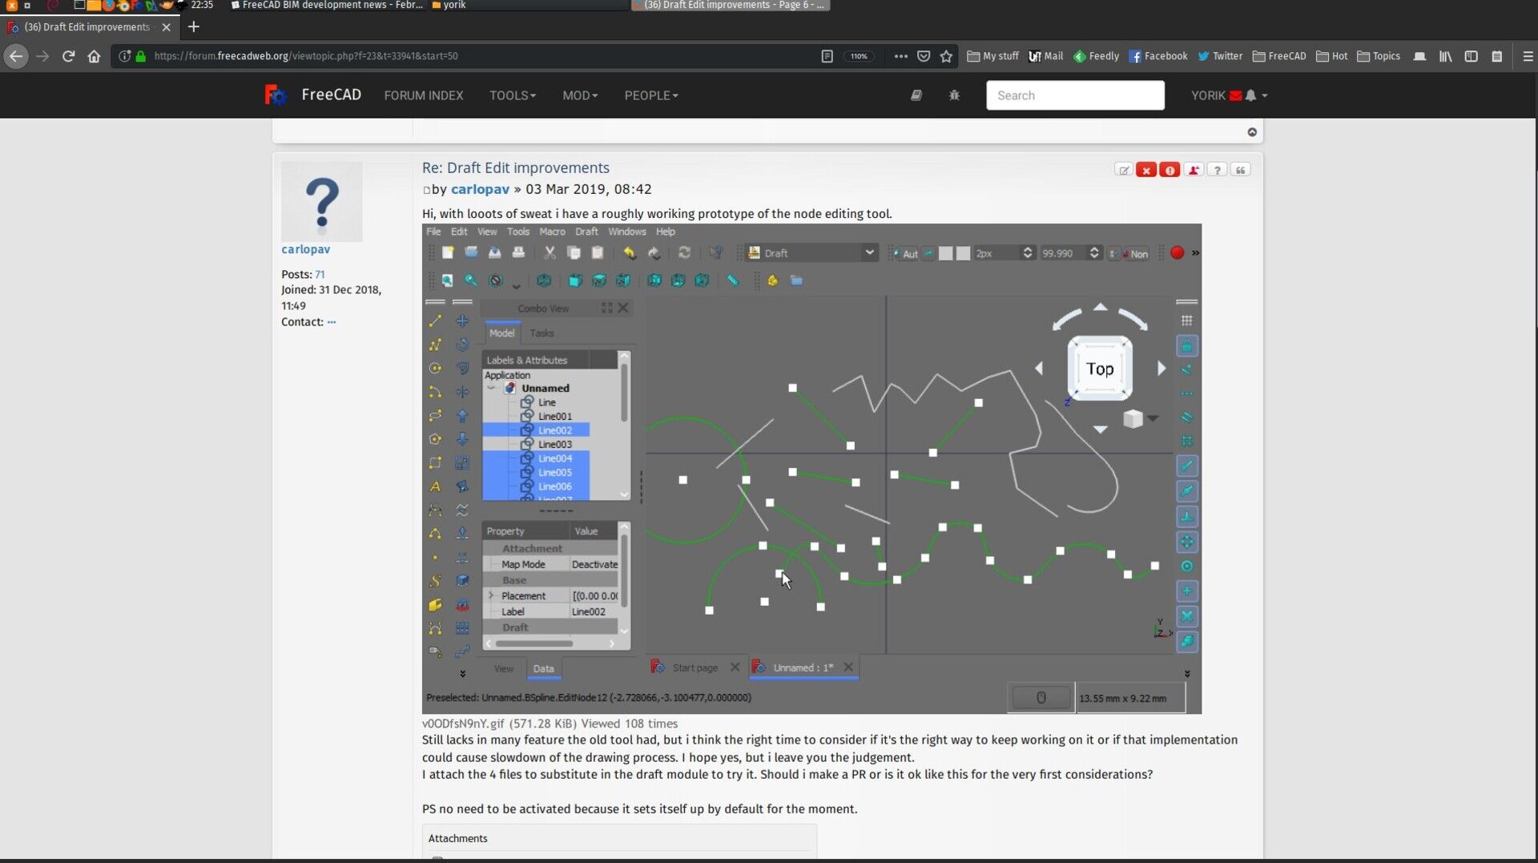Screen dimensions: 1538x863
Task: Click the bug tracker icon in the forum navbar
Action: pos(953,95)
